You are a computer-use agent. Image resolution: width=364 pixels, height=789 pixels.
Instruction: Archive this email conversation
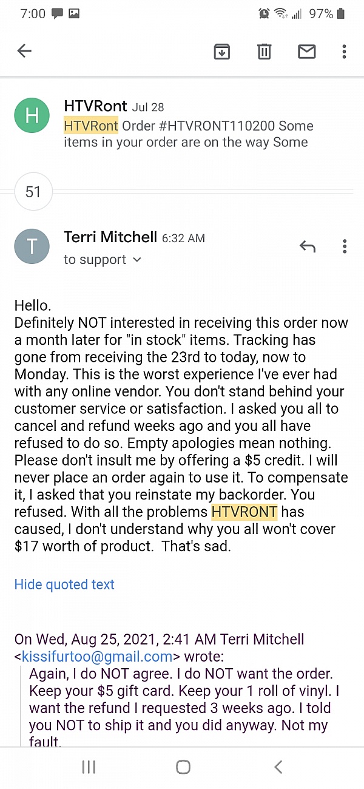(x=222, y=52)
